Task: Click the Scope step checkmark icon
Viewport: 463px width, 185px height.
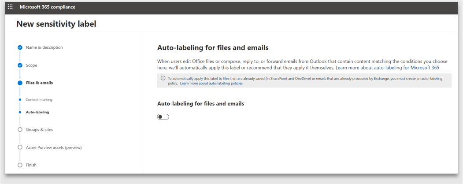Action: click(x=20, y=65)
